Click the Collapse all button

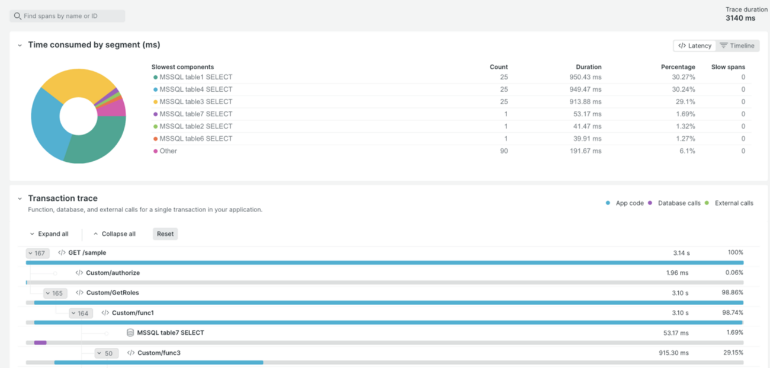(114, 234)
